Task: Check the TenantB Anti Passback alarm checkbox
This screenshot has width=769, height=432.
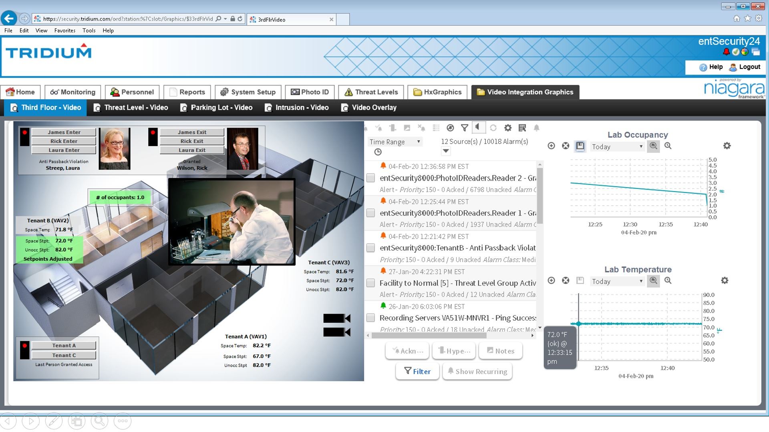Action: [x=370, y=248]
